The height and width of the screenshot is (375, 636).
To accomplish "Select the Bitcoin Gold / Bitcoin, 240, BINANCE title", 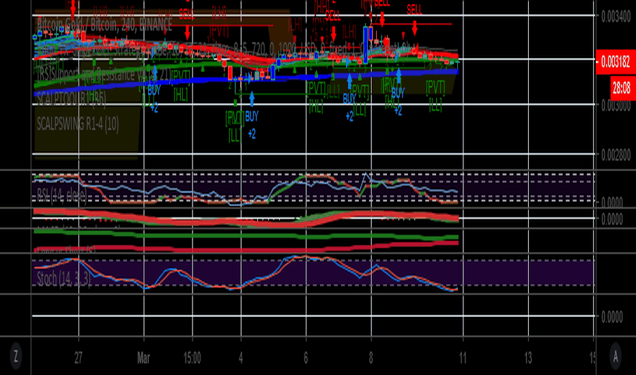I will (x=104, y=25).
